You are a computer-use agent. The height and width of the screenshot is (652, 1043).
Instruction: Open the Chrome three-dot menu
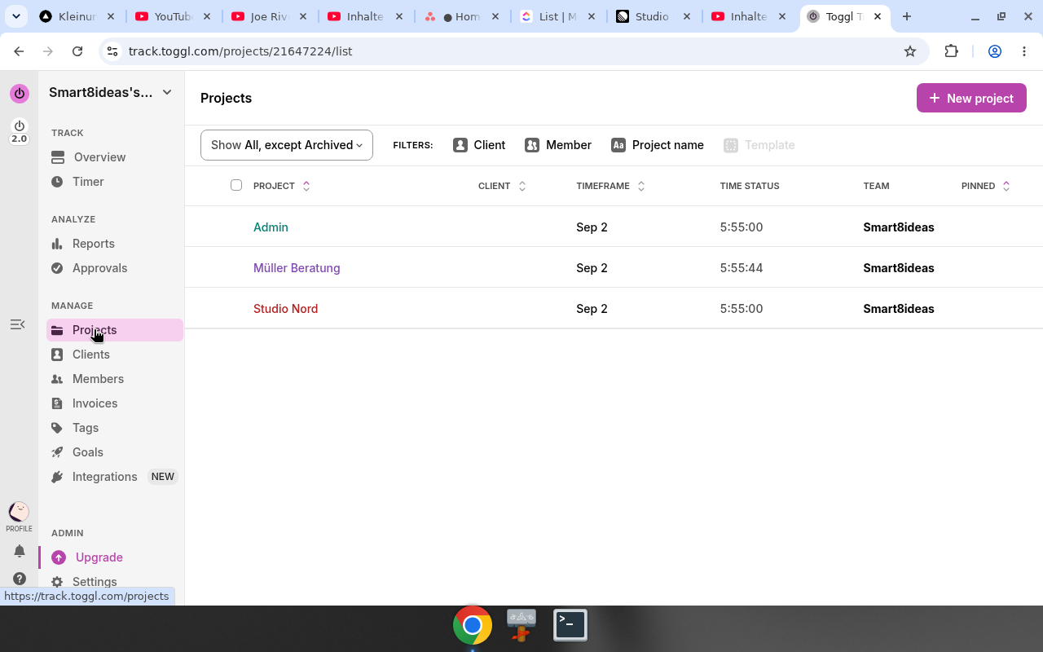click(x=1024, y=51)
